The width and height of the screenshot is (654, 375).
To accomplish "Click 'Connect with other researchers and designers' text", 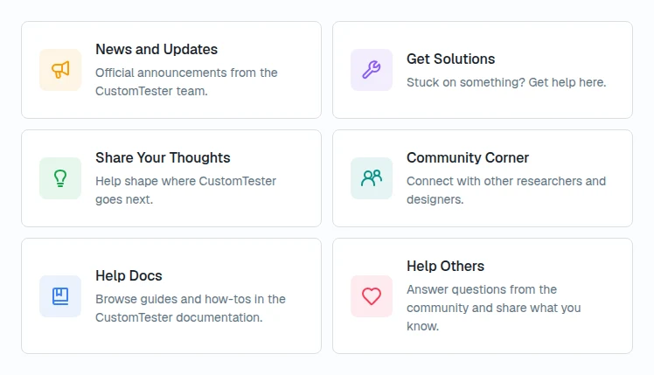I will click(506, 191).
